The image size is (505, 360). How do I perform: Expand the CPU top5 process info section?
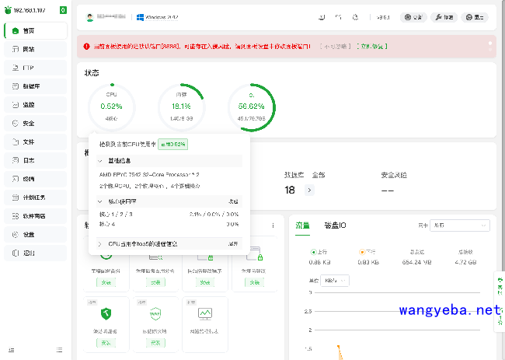99,243
